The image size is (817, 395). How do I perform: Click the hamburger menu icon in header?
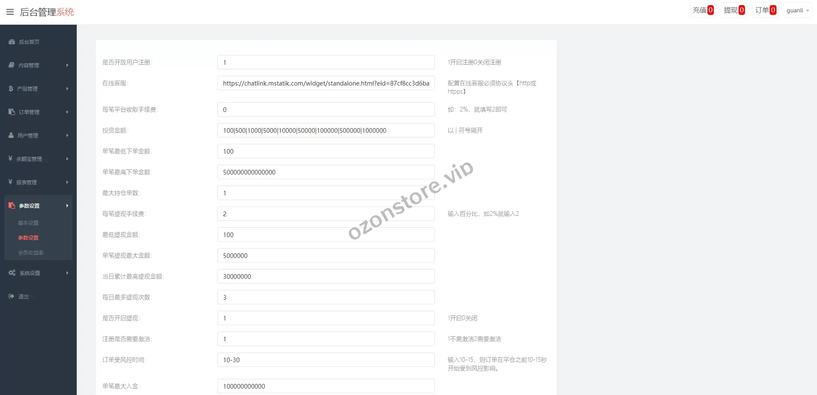(10, 12)
